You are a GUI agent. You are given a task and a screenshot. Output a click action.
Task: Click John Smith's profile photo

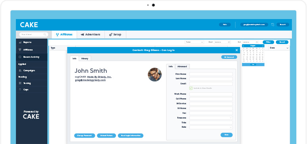coord(154,74)
